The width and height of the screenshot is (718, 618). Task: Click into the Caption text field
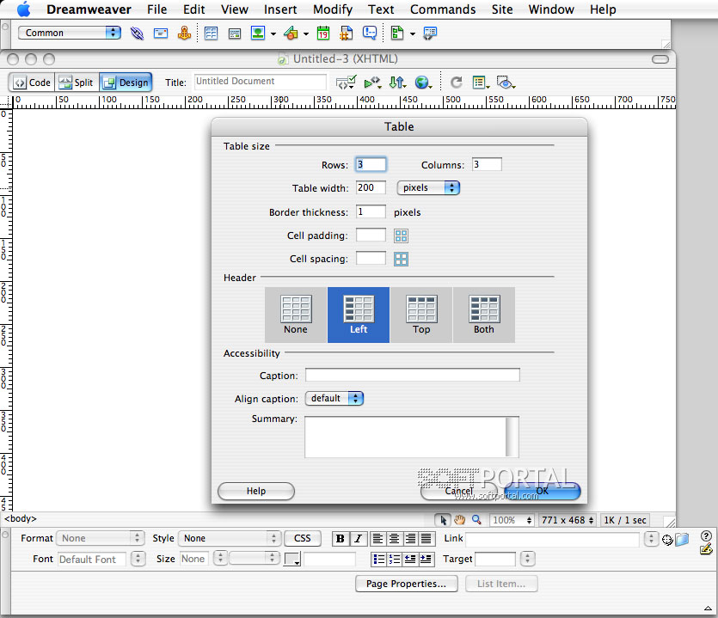point(412,376)
